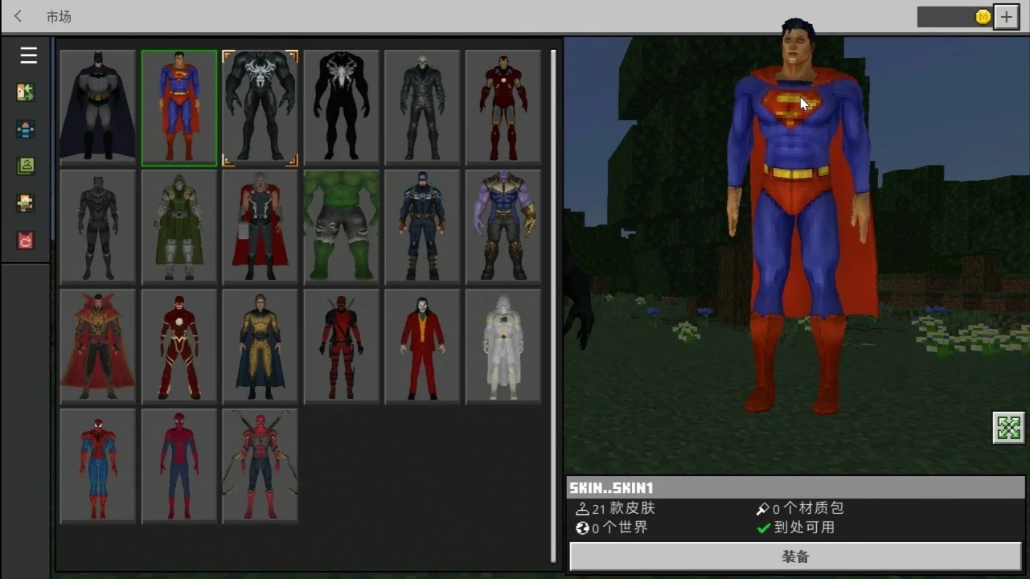Select the Black Panther skin

(x=98, y=227)
